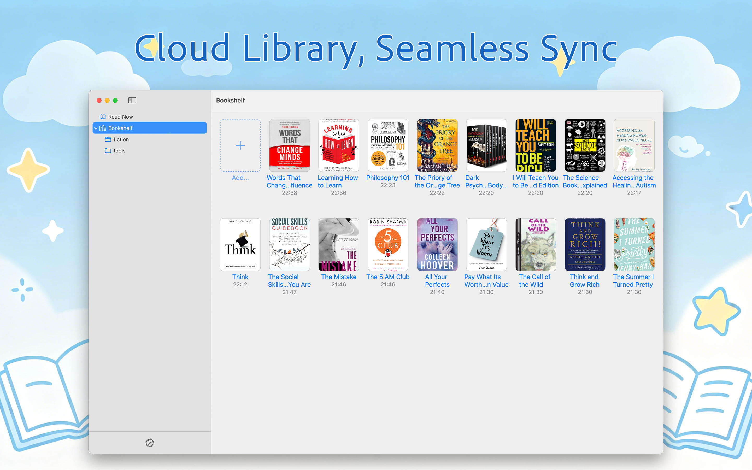Click the 22:38 timestamp
Viewport: 752px width, 470px height.
coord(290,193)
